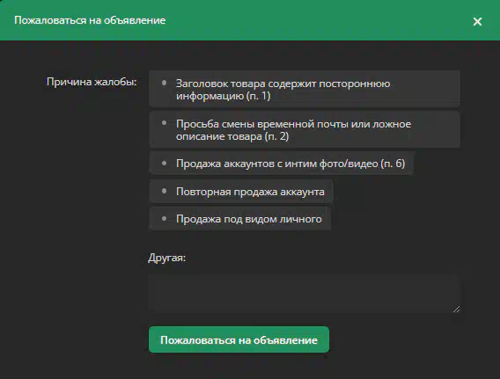Choose "Заголовок товара содержит постороннюю информацию" option text
The height and width of the screenshot is (379, 500).
[283, 90]
